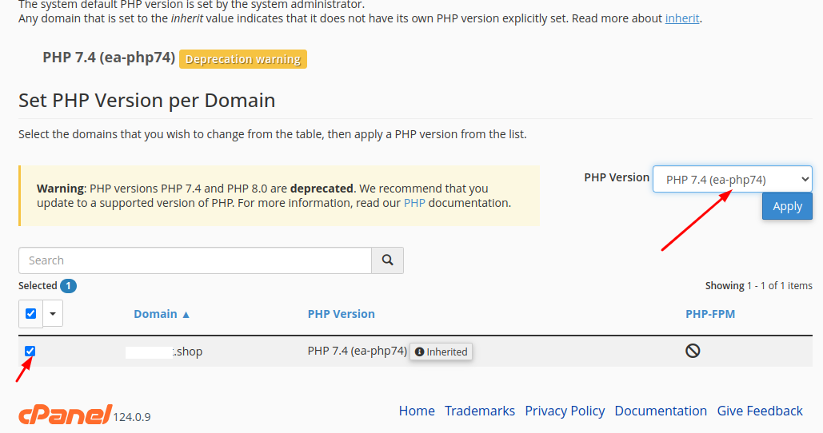Open the PHP documentation link in warning

pyautogui.click(x=414, y=203)
